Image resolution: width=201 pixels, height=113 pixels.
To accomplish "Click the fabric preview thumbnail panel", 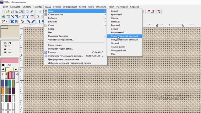I will click(x=10, y=31).
